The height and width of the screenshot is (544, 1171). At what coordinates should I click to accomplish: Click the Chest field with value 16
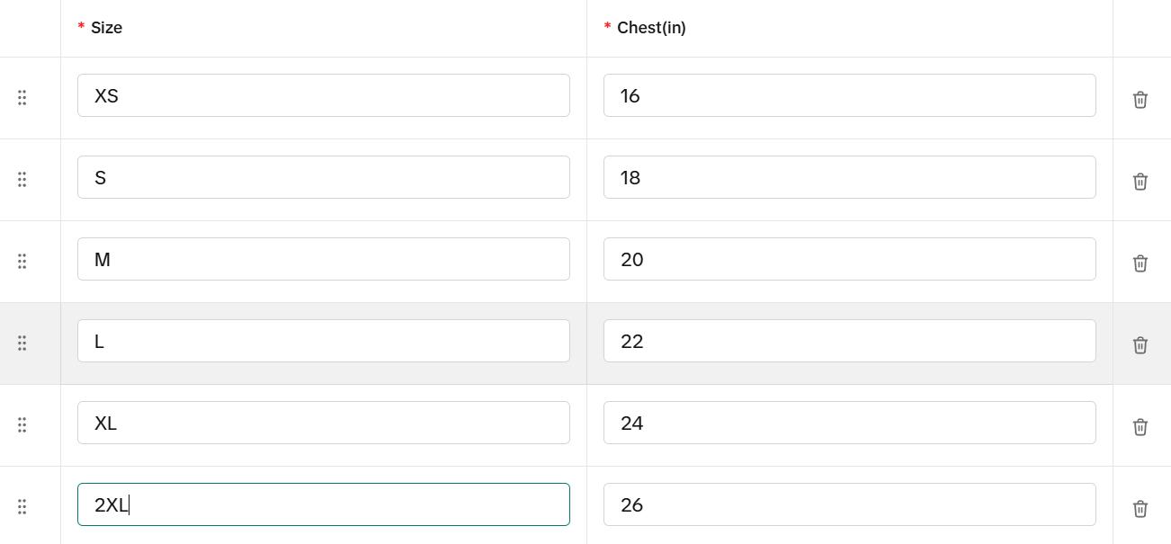849,95
